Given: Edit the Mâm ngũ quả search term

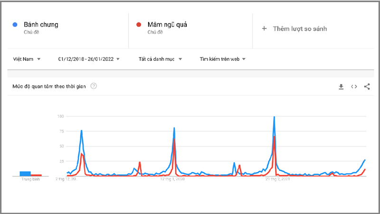Looking at the screenshot, I should (168, 25).
